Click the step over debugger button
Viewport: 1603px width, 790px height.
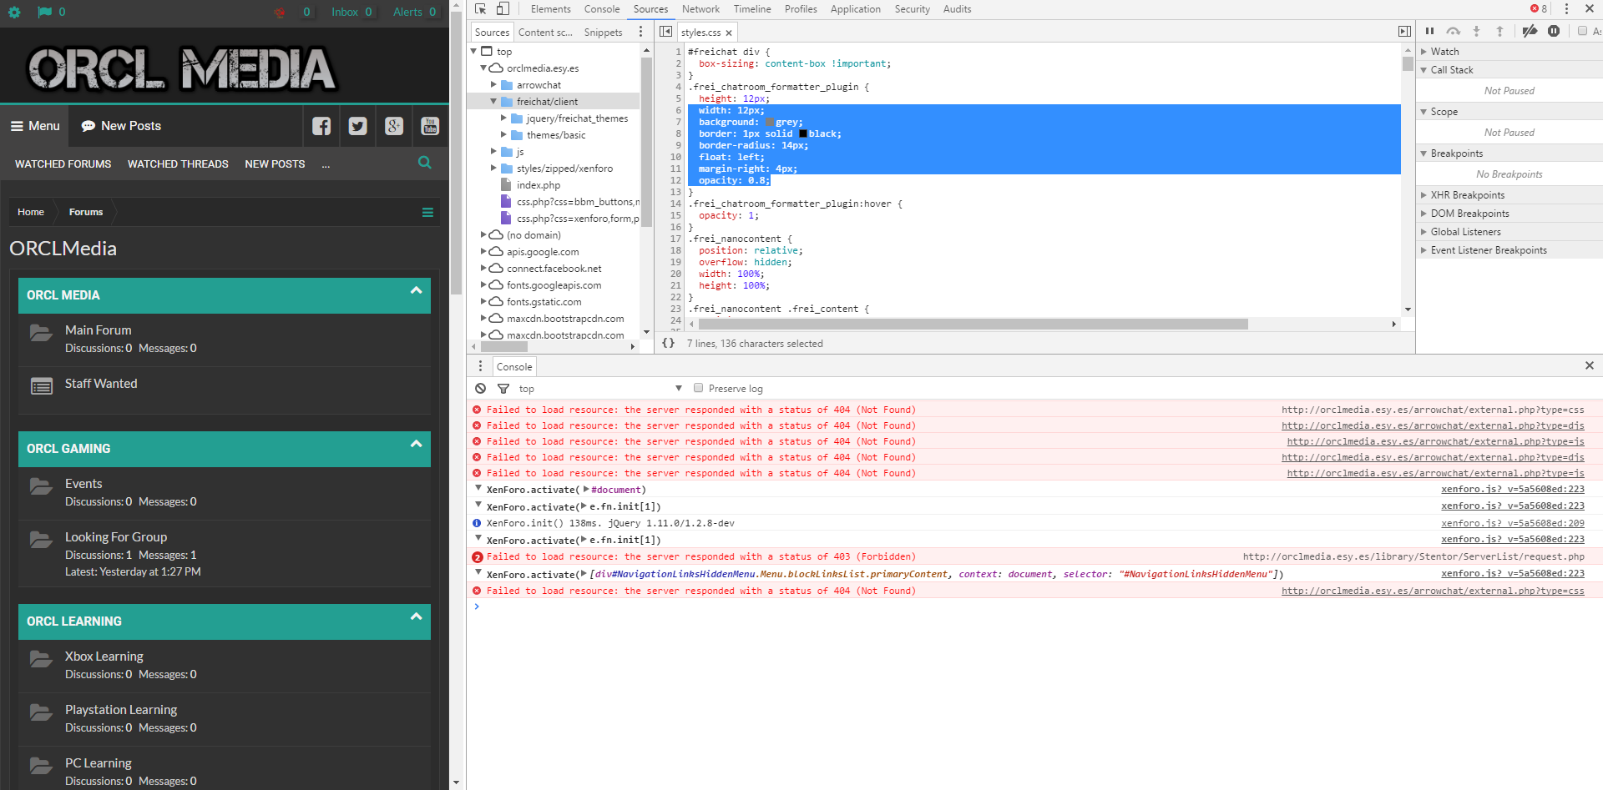(1454, 32)
